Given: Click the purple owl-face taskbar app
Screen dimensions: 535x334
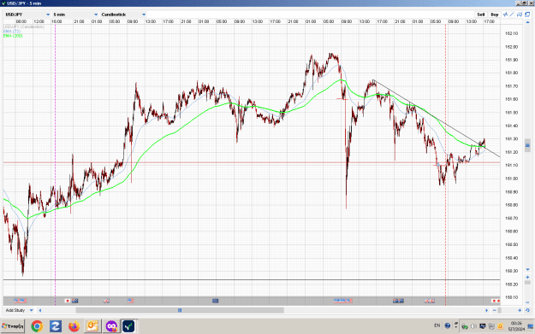Looking at the screenshot, I should [111, 326].
